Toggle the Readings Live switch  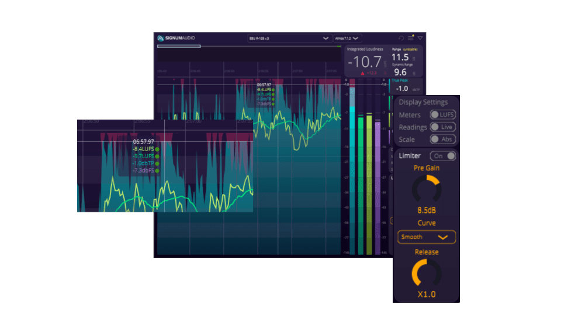442,127
